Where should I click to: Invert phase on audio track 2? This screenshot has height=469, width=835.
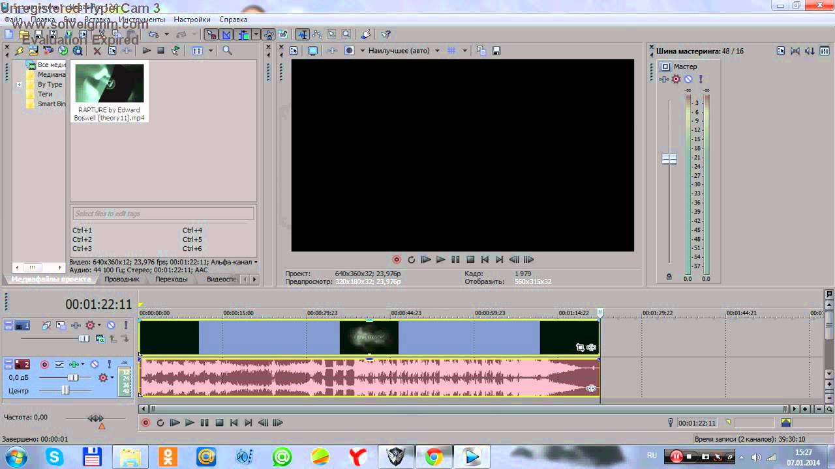coord(59,364)
